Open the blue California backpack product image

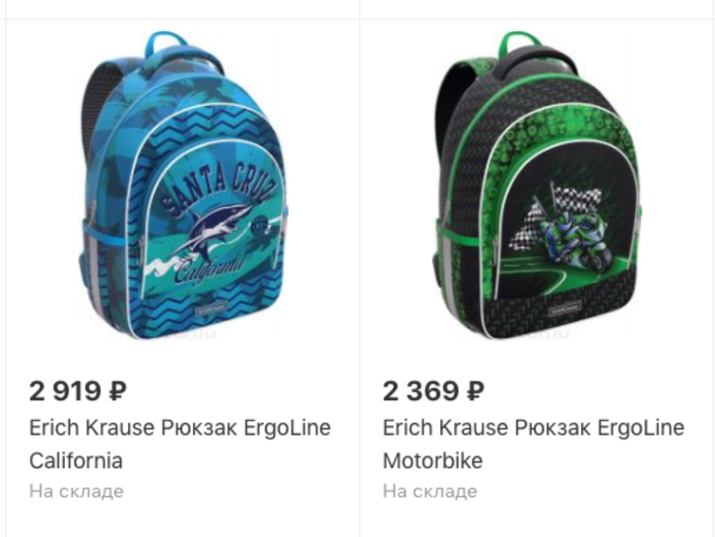(x=182, y=185)
